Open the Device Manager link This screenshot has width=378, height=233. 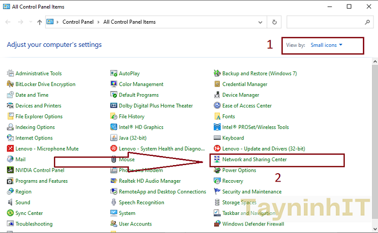(240, 95)
